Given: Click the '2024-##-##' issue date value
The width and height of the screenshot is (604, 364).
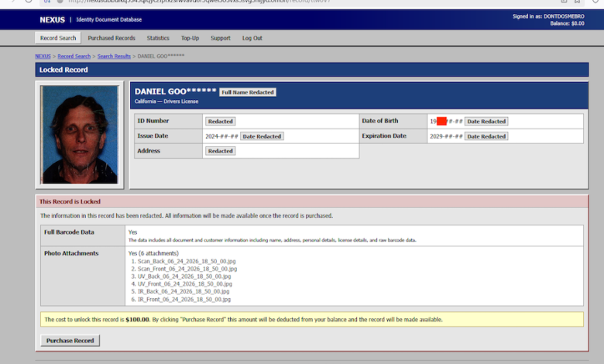Looking at the screenshot, I should coord(221,136).
